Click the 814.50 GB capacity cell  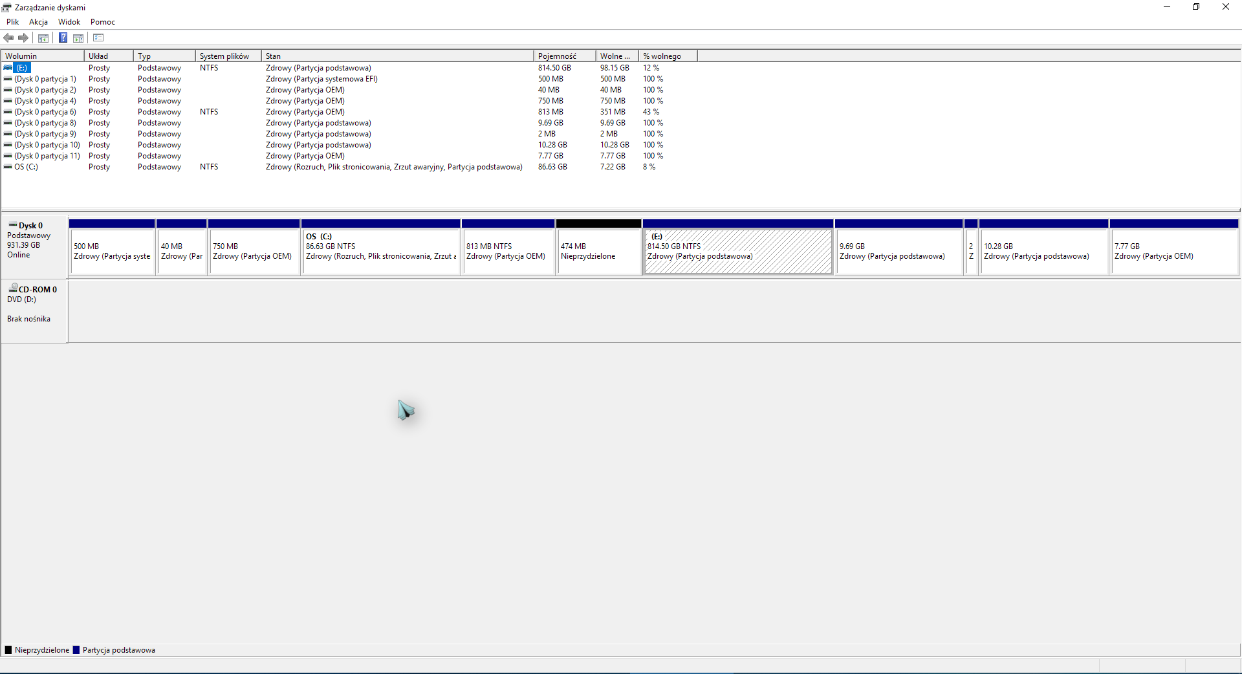pyautogui.click(x=554, y=68)
